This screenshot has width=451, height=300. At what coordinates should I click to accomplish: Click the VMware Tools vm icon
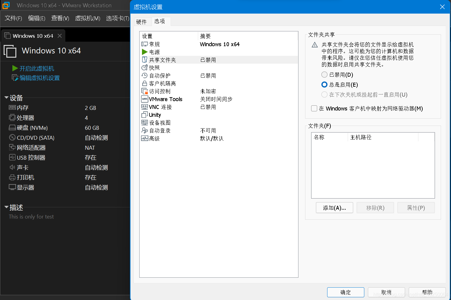(145, 99)
